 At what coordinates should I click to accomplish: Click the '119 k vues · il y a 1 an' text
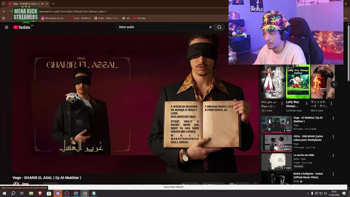(304, 147)
